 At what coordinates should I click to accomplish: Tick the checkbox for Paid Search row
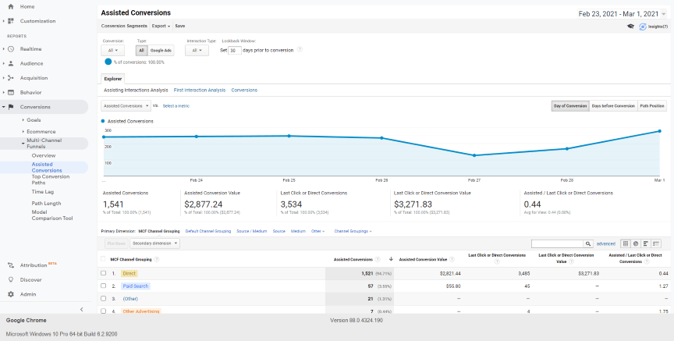click(103, 286)
